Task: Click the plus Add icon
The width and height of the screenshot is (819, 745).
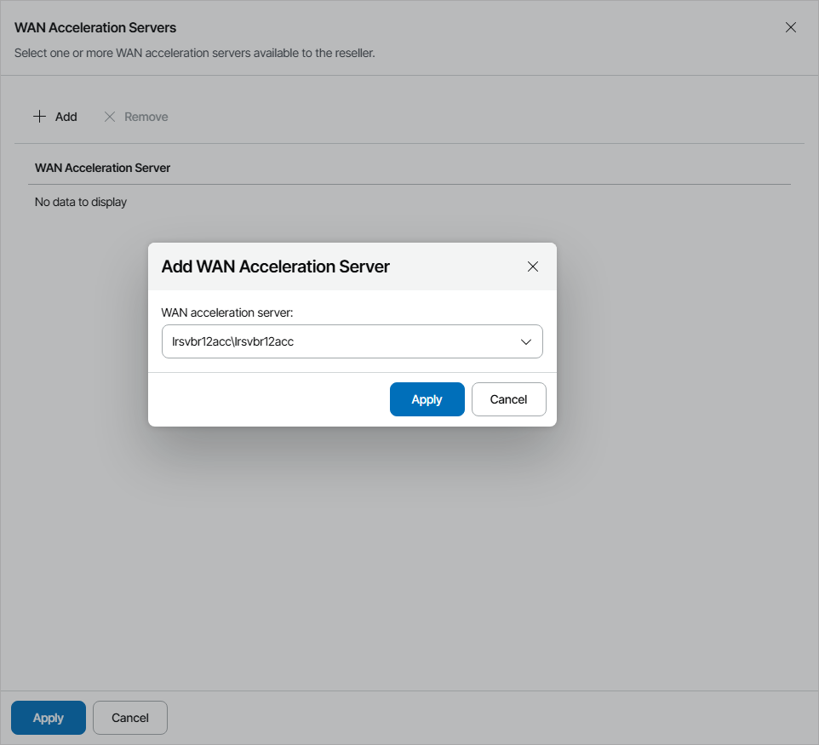Action: (39, 116)
